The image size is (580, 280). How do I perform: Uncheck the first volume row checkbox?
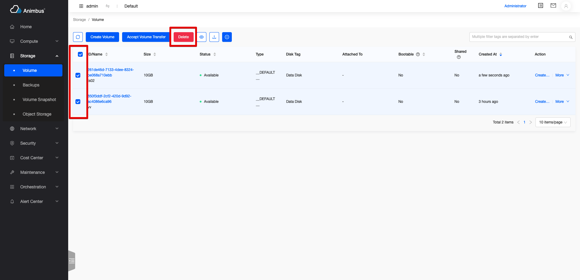click(78, 75)
